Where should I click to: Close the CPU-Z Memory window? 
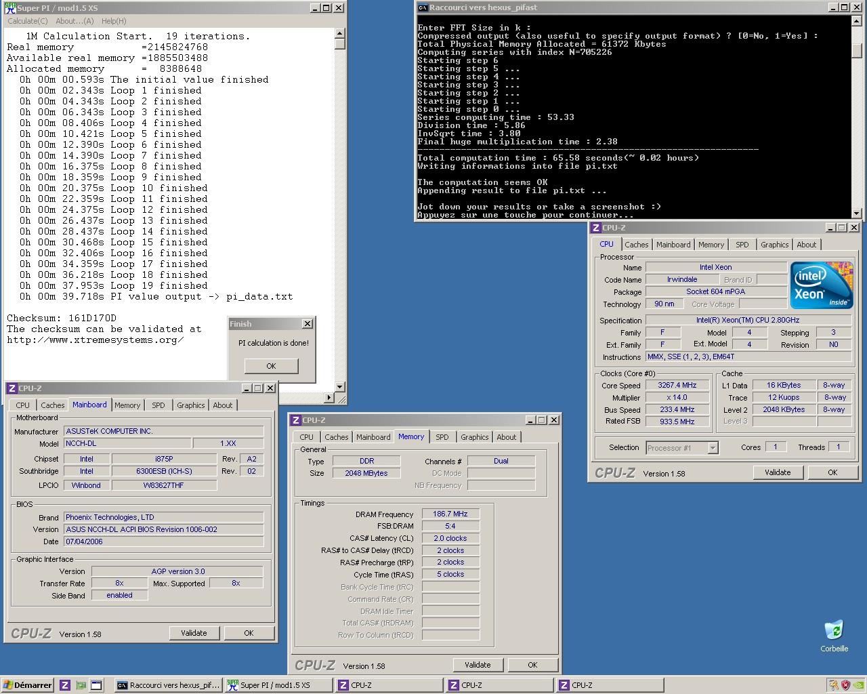[553, 420]
